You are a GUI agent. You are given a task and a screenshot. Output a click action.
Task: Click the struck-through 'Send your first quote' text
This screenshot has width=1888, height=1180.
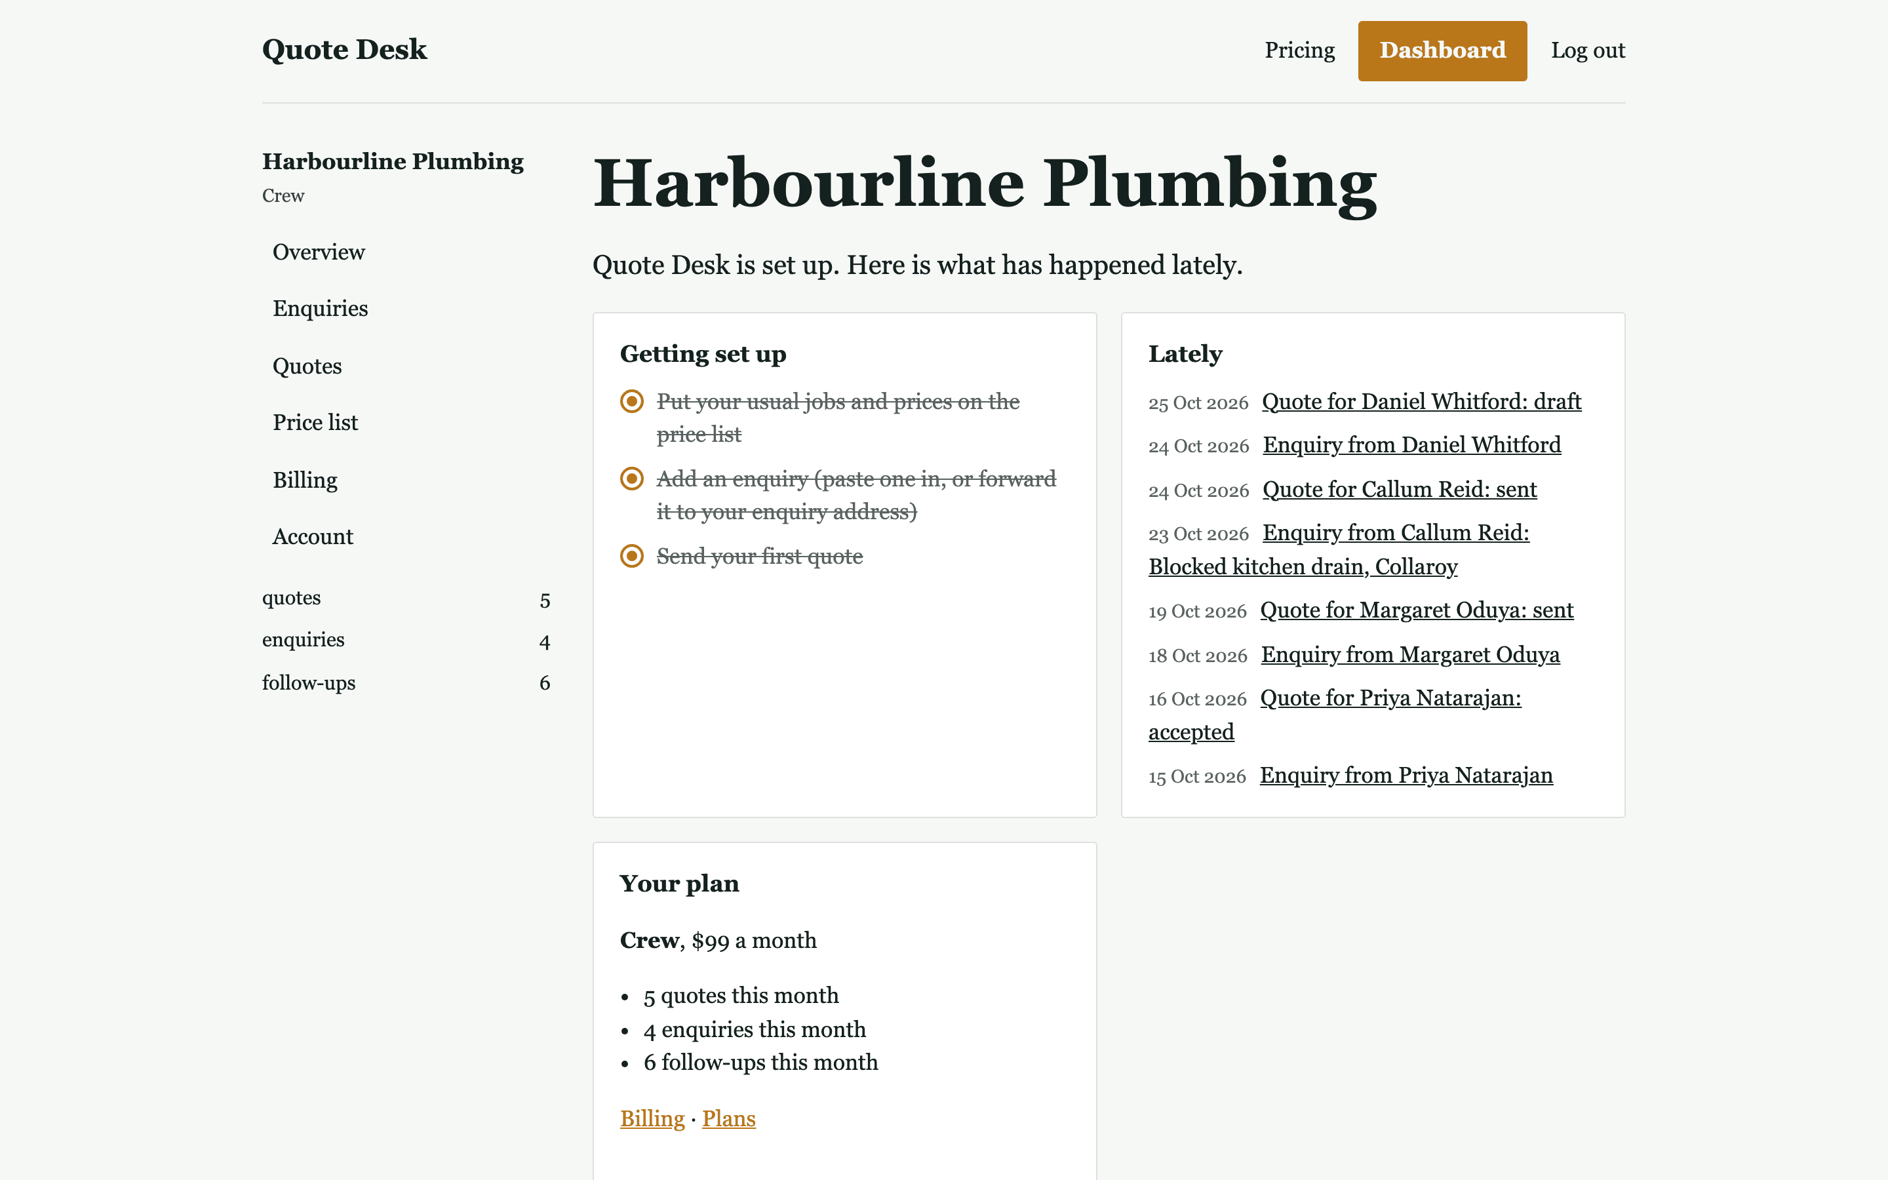(759, 557)
